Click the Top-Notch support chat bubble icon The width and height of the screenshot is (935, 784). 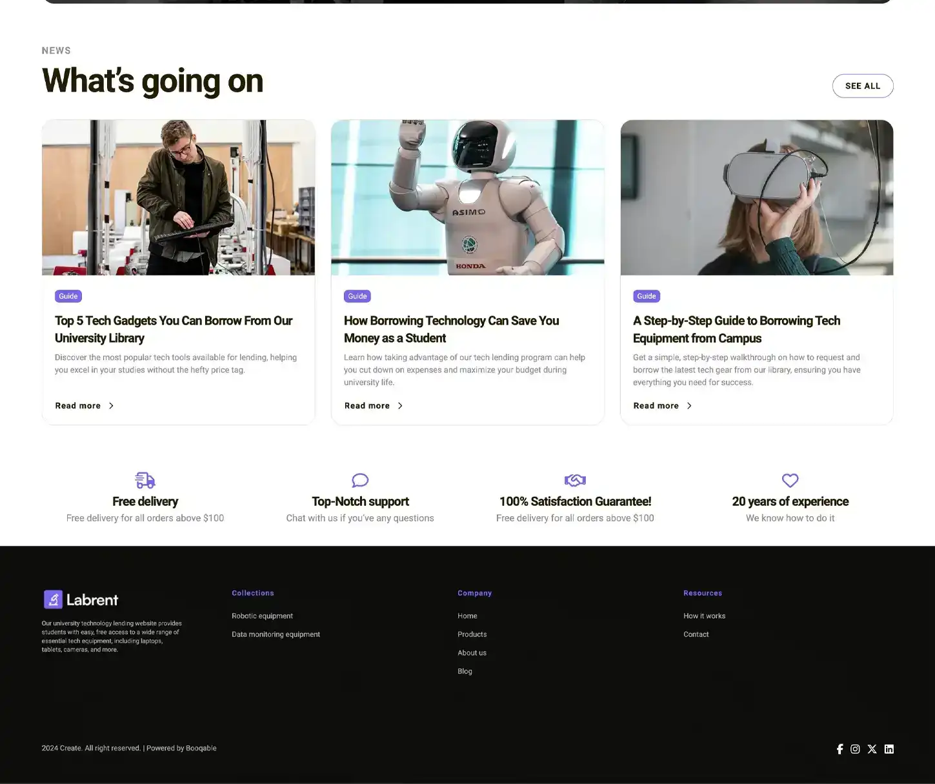[360, 480]
